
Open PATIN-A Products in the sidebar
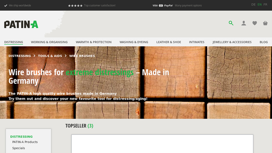[x=25, y=142]
